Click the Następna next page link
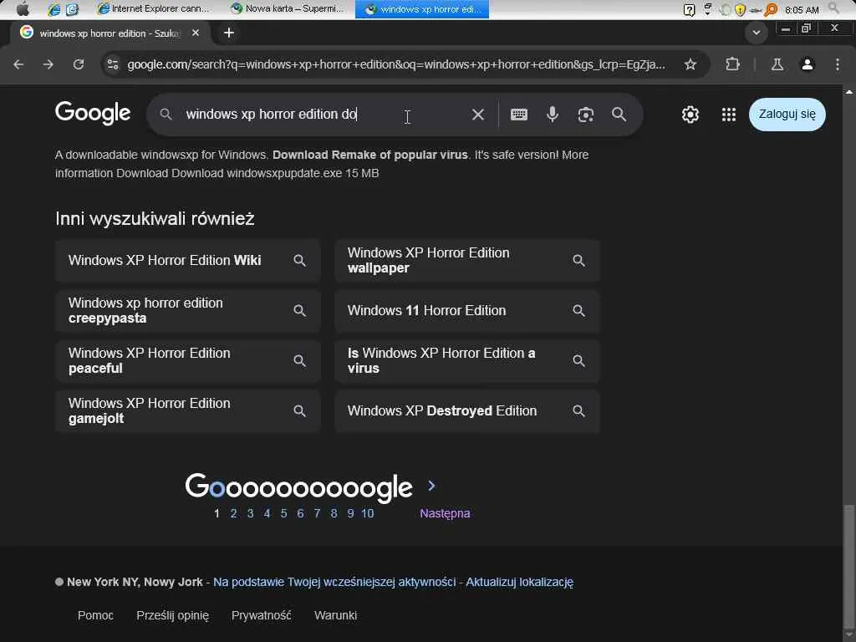 coord(445,513)
